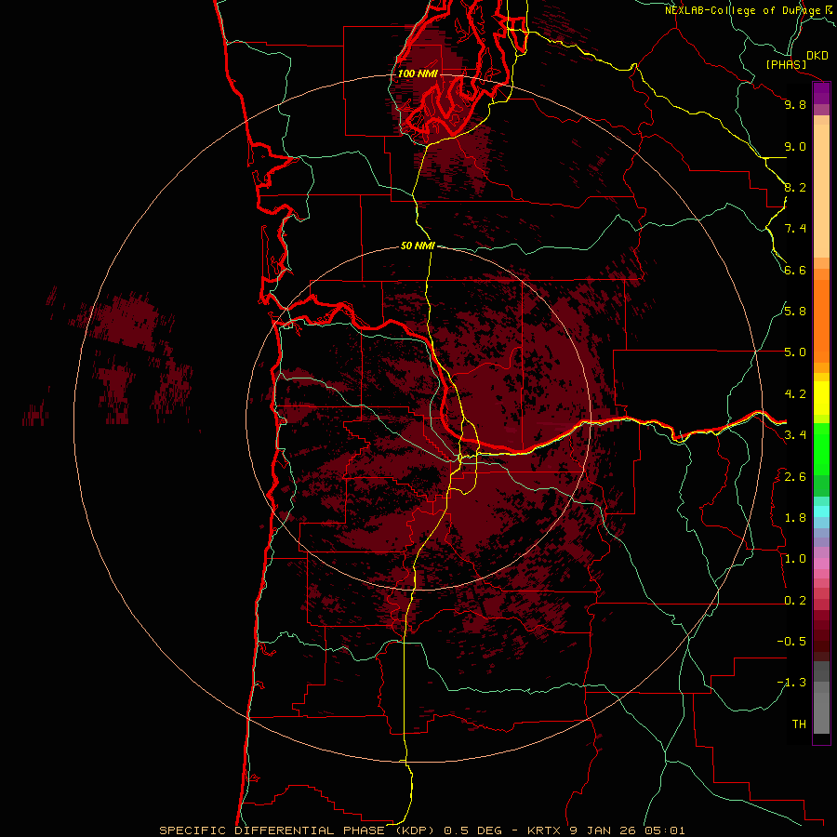
Task: Pick the purple band at the color scale top
Action: click(x=821, y=94)
